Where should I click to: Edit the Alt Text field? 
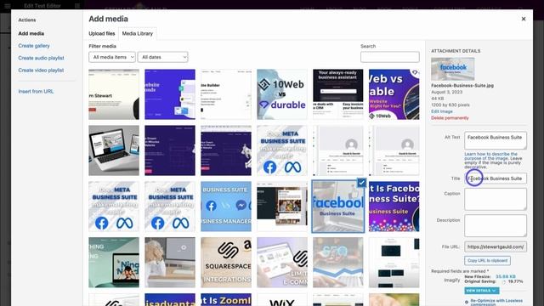496,140
